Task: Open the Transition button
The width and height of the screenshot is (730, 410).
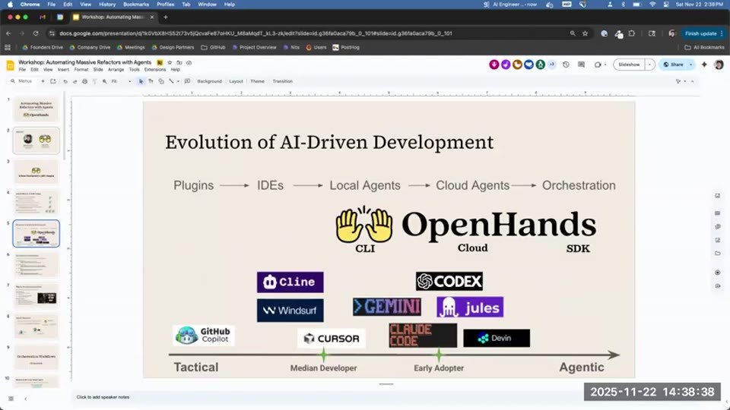Action: tap(283, 81)
